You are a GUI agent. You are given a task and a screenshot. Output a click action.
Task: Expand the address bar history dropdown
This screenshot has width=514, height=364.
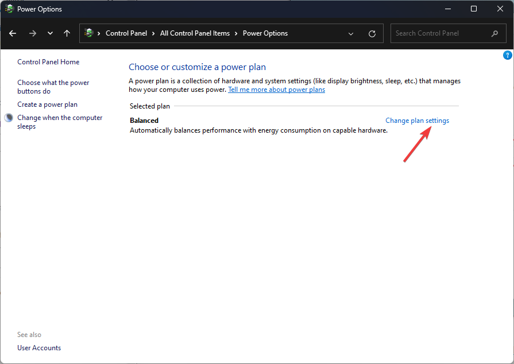click(351, 33)
